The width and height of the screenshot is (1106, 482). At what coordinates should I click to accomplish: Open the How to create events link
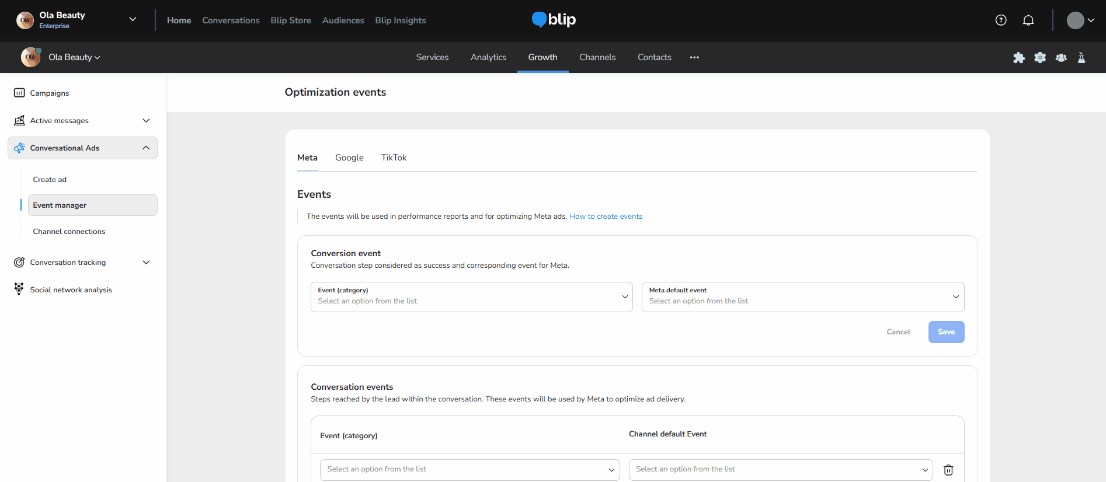(606, 216)
